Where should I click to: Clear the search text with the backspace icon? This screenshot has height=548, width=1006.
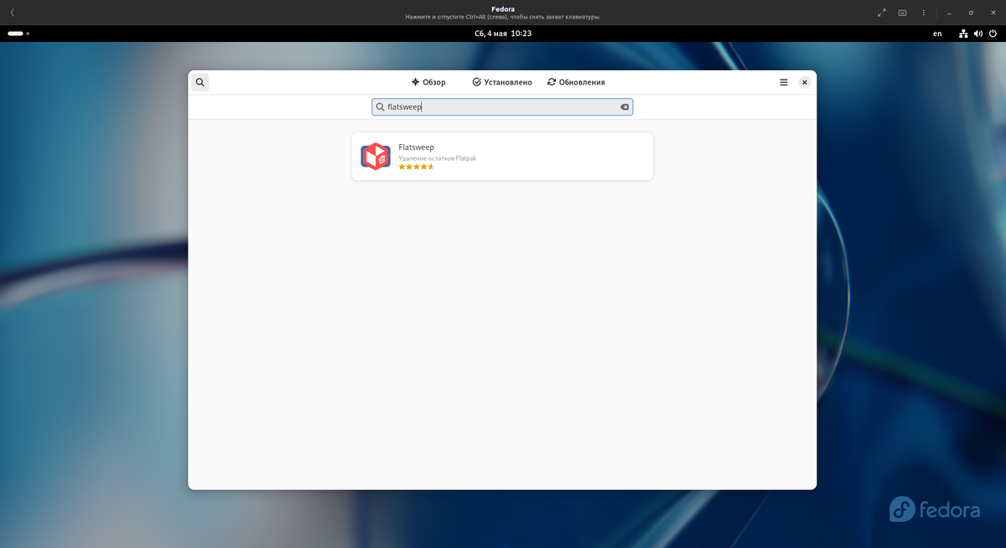tap(625, 107)
